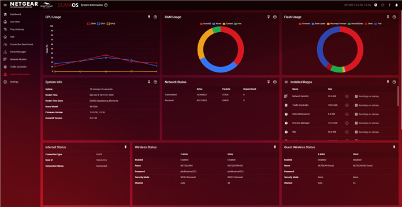Screen dimensions: 402x207
Task: Toggle Firmware in the Flash Usage legend
Action: click(x=304, y=24)
